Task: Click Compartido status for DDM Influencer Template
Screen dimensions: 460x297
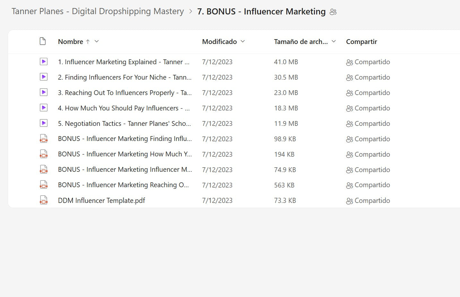Action: point(372,201)
